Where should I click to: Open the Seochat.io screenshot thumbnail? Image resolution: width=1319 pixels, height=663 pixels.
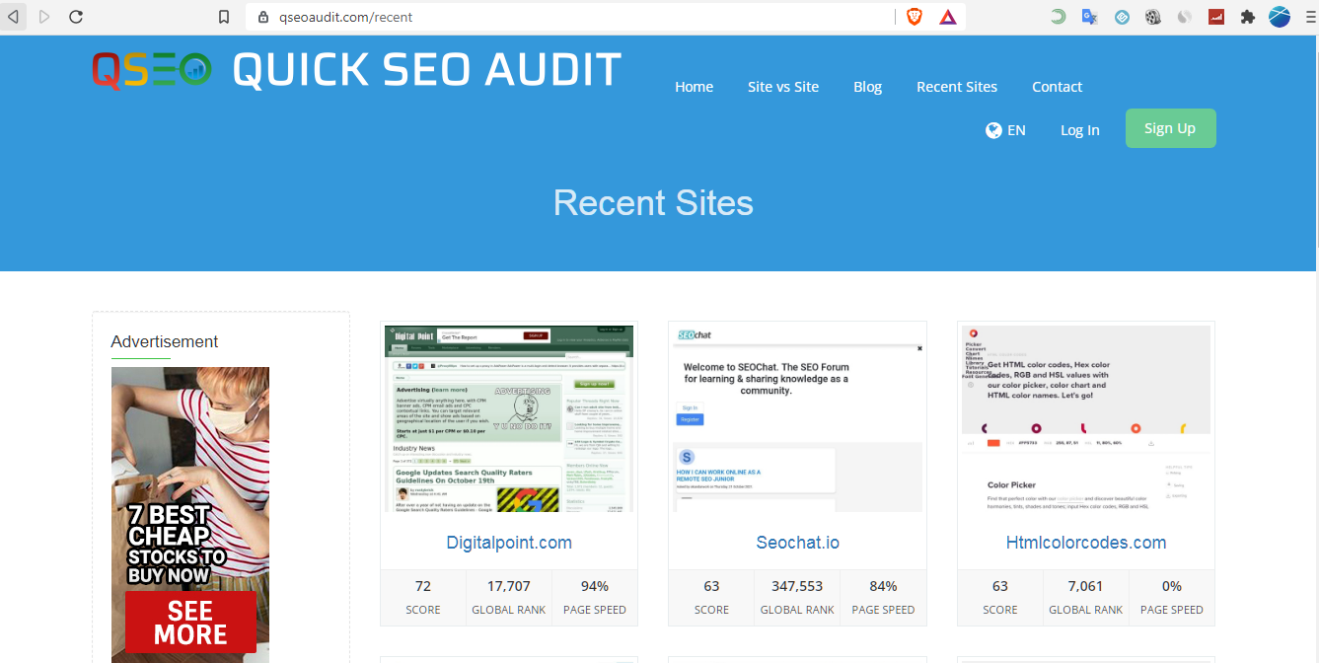pyautogui.click(x=797, y=419)
